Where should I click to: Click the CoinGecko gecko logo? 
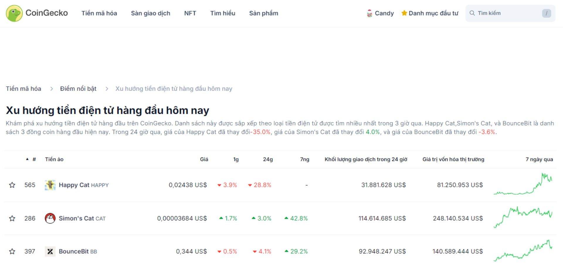(x=14, y=13)
